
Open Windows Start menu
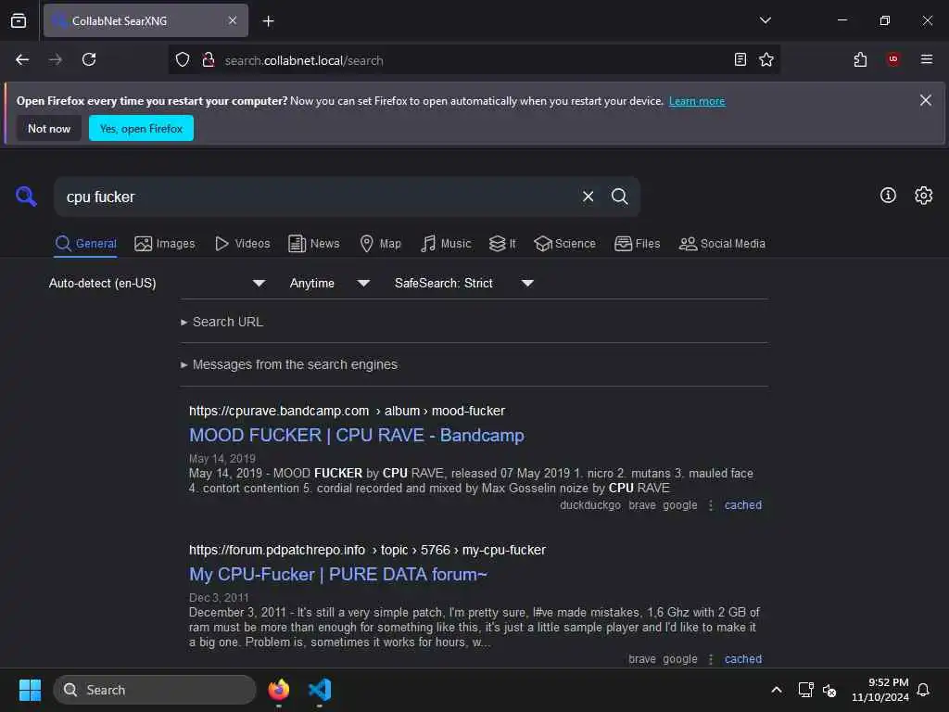30,690
